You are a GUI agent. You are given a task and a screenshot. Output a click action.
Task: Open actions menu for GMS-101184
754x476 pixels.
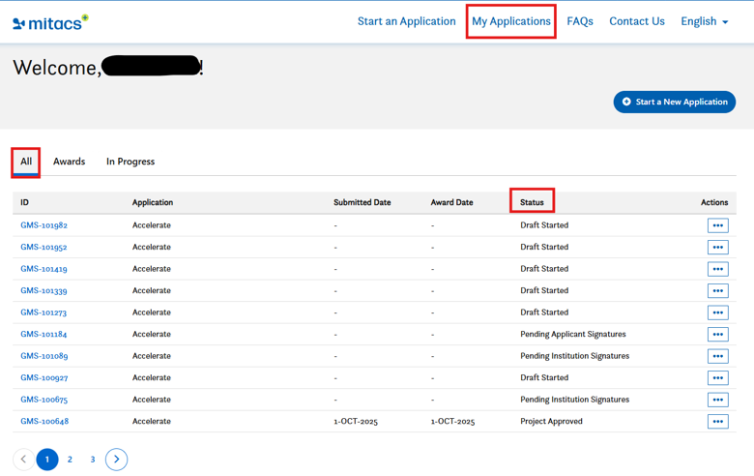tap(717, 334)
